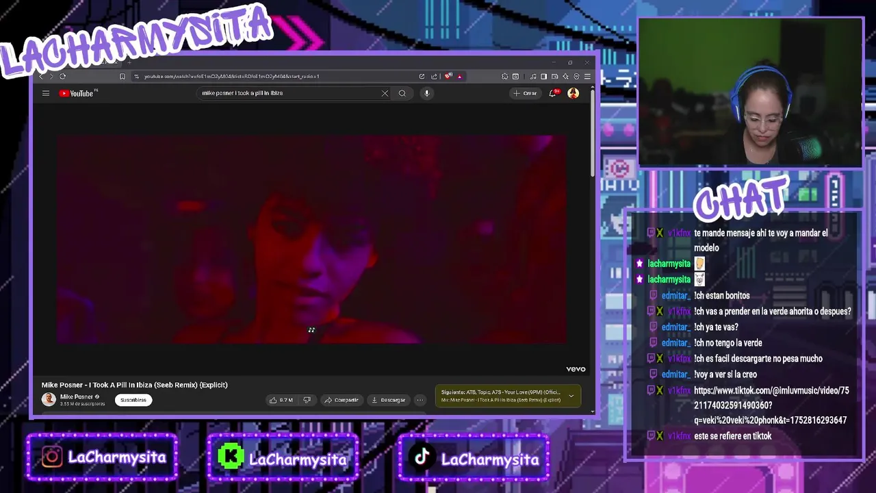Click the first lacharmysita chat name
The image size is (876, 493).
[x=669, y=264]
